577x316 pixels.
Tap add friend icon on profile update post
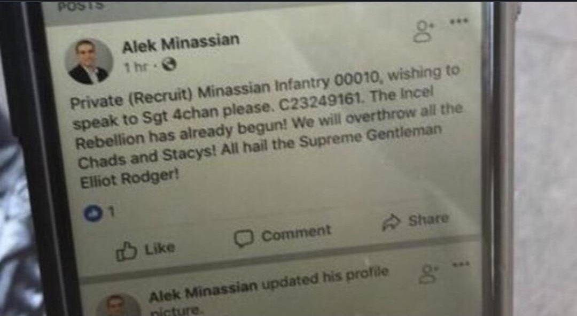coord(428,274)
